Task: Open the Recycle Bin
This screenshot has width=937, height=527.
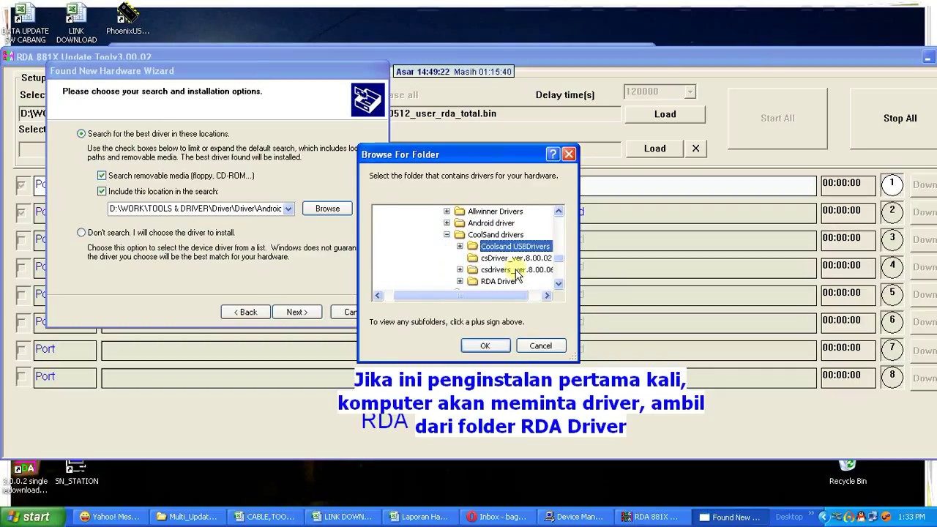Action: coord(848,472)
